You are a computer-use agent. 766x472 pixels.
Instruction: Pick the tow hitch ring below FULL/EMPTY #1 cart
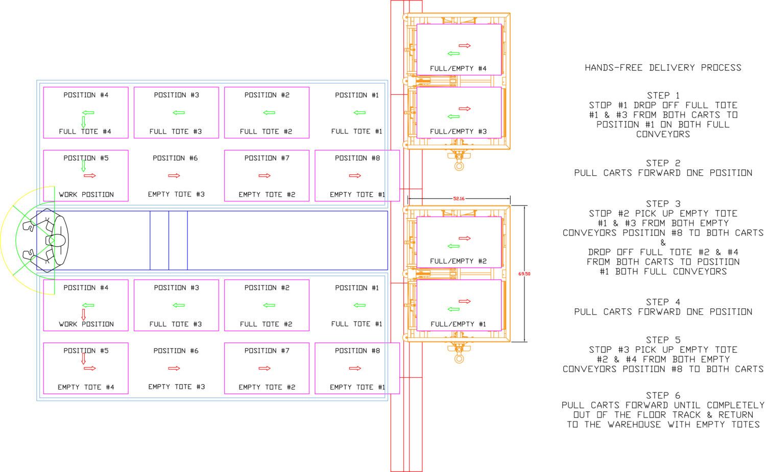tap(459, 359)
